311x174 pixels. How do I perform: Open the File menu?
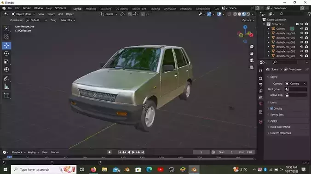[x=10, y=8]
